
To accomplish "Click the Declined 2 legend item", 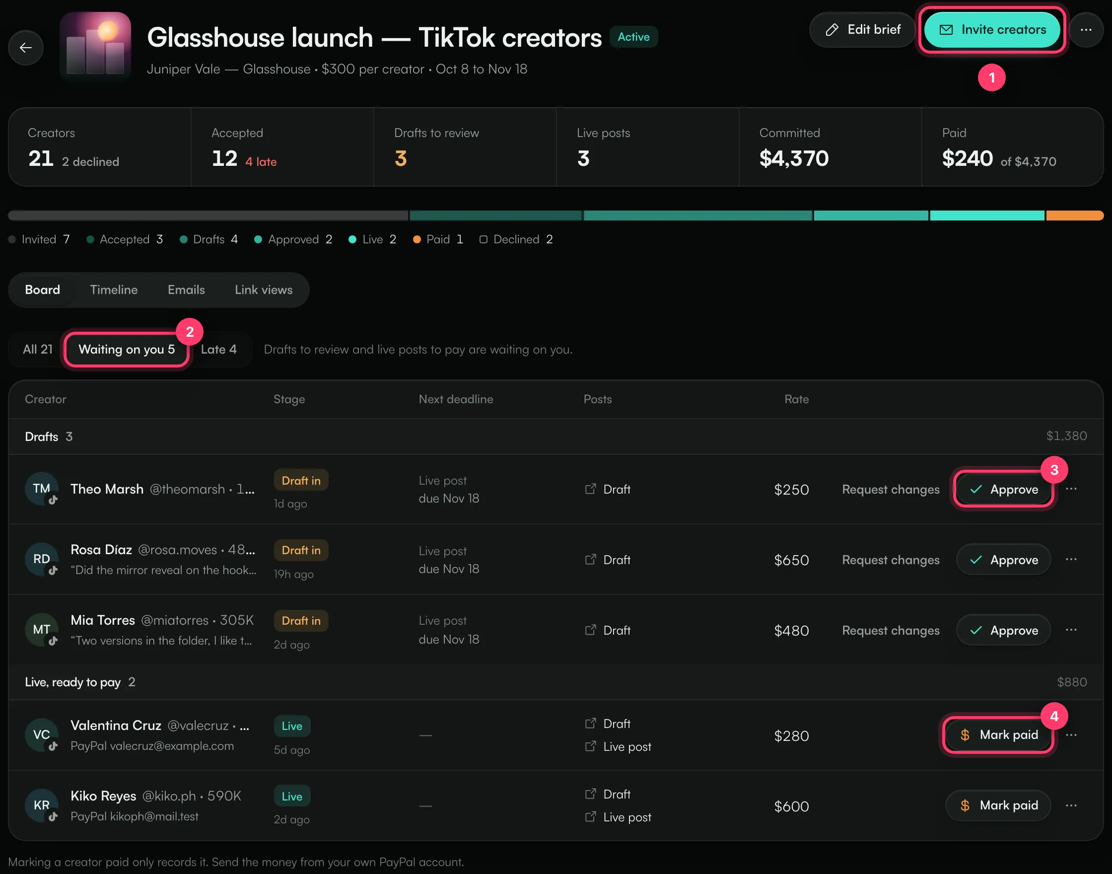I will [516, 239].
